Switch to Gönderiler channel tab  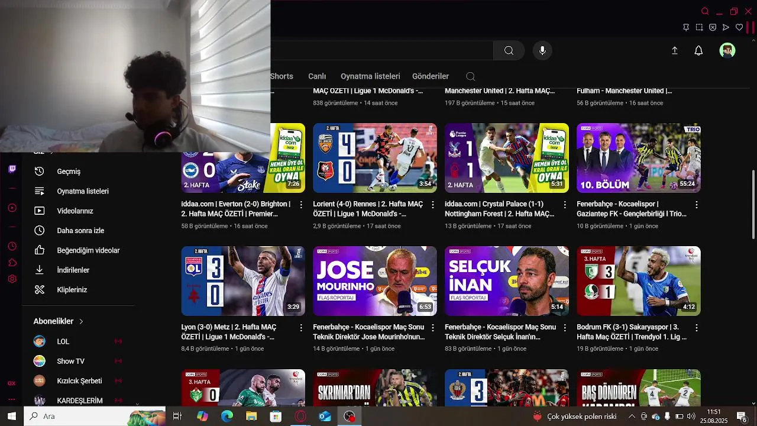431,76
